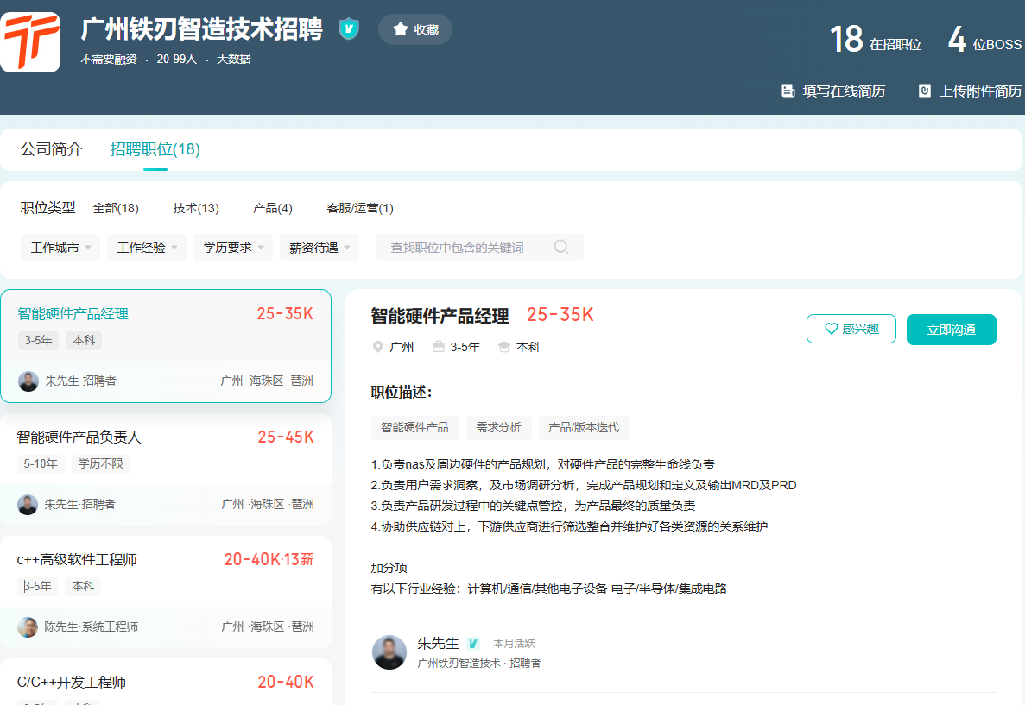1025x705 pixels.
Task: Select the 招聘职位(18) tab
Action: tap(155, 149)
